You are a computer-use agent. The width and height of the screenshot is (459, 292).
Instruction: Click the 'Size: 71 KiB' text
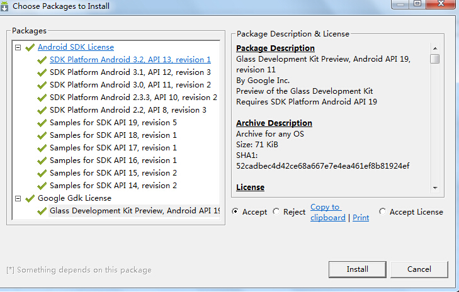[x=257, y=145]
